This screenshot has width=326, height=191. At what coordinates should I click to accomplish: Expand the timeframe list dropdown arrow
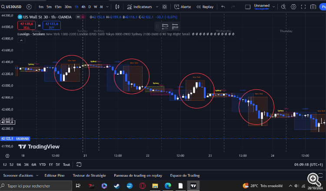tap(107, 7)
